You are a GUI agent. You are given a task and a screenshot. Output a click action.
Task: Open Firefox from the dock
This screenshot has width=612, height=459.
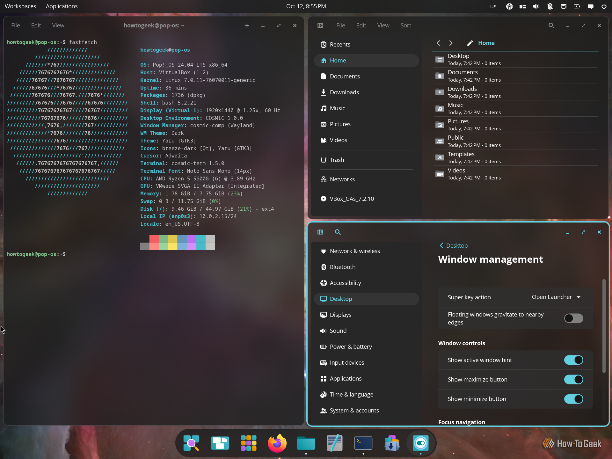click(277, 443)
